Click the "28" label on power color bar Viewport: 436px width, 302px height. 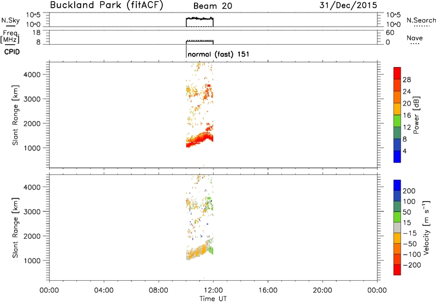click(407, 80)
